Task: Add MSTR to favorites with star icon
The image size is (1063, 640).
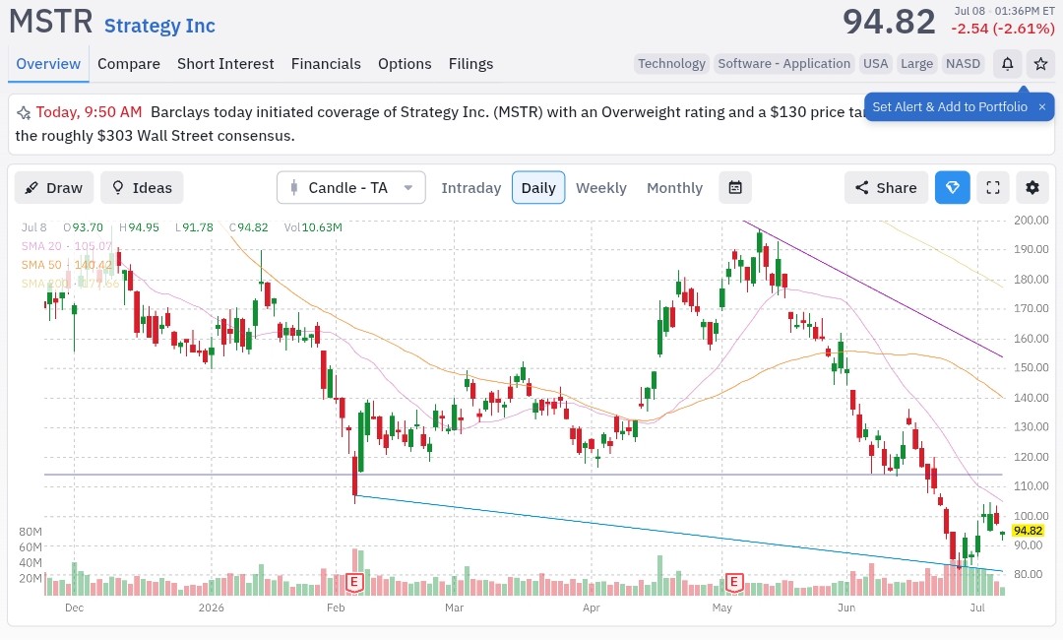Action: 1040,64
